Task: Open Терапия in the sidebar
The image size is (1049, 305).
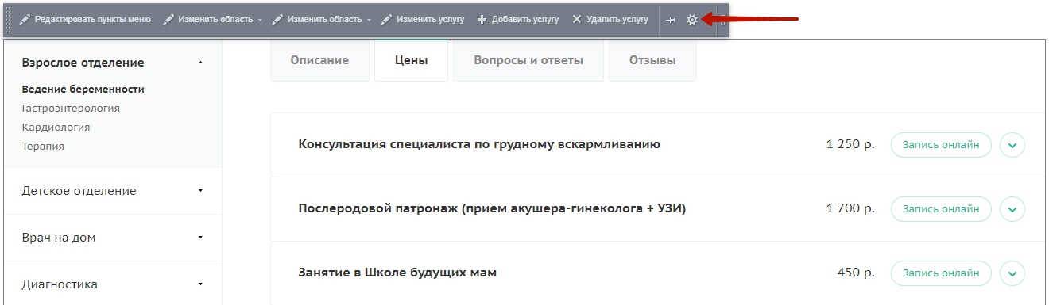Action: click(x=43, y=146)
